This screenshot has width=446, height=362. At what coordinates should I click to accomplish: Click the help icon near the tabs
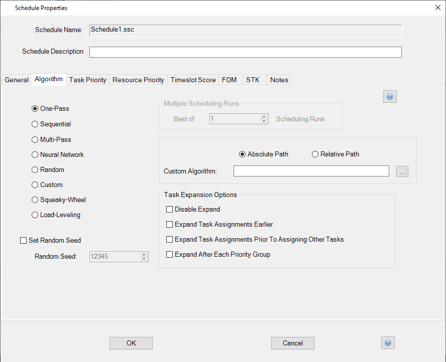tap(390, 97)
